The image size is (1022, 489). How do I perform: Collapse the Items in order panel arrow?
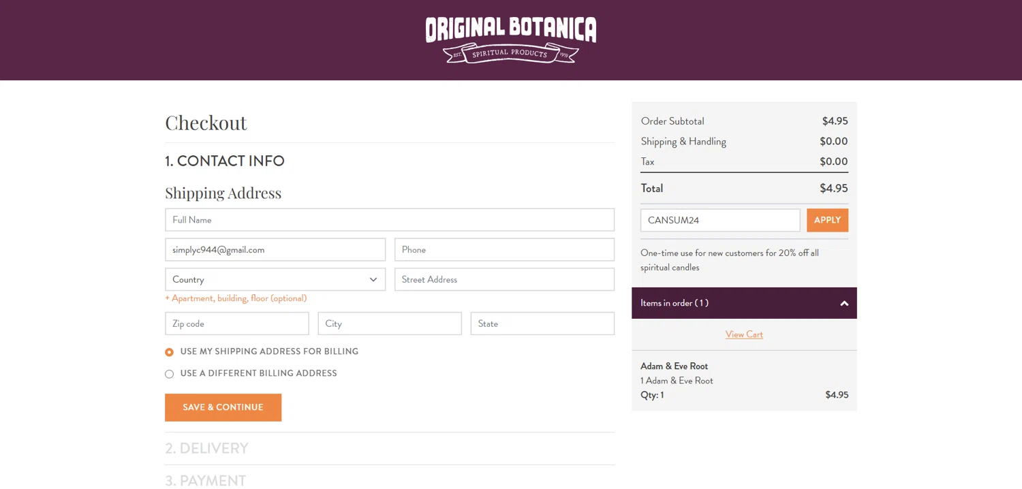(x=844, y=303)
